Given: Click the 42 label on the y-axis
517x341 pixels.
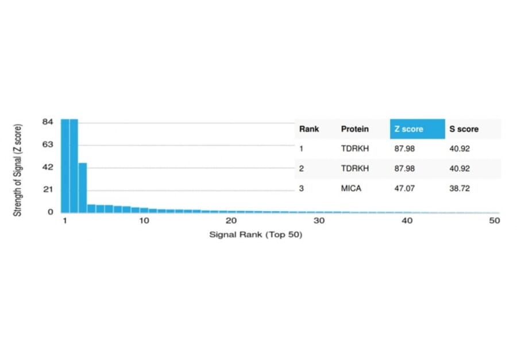Looking at the screenshot, I should coord(48,167).
